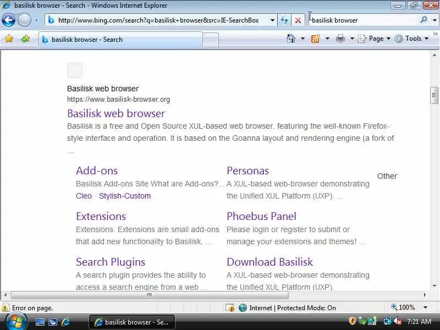This screenshot has width=440, height=330.
Task: Open the Tools menu
Action: click(411, 38)
